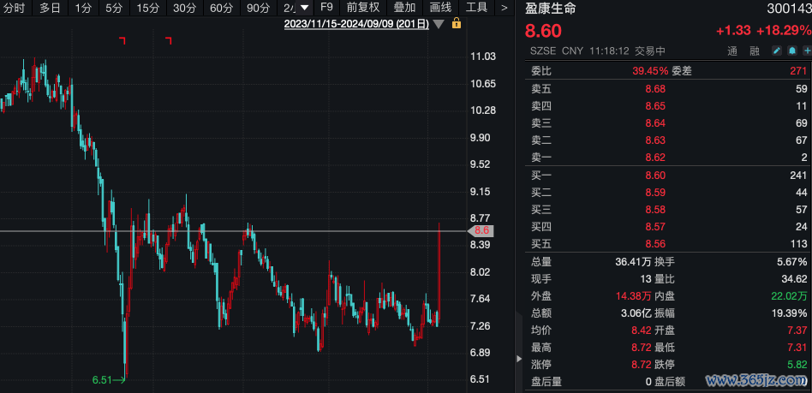Click the 委差 value 271
812x393 pixels.
tap(799, 71)
